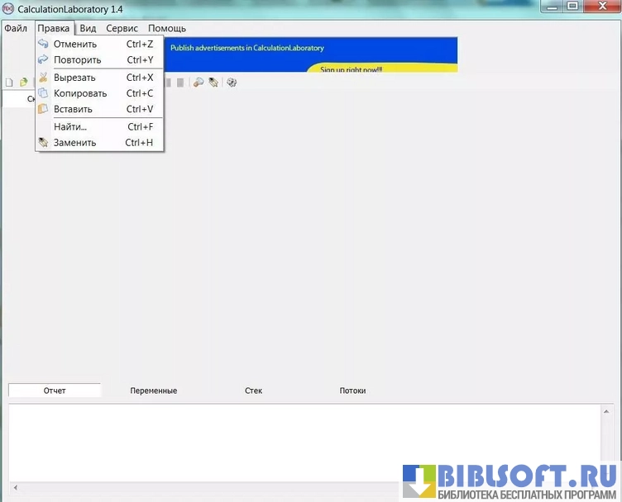Choose Повторить (Redo) from the menu

click(77, 60)
